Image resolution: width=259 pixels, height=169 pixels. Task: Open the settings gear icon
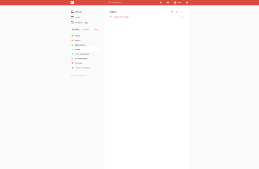(x=187, y=3)
